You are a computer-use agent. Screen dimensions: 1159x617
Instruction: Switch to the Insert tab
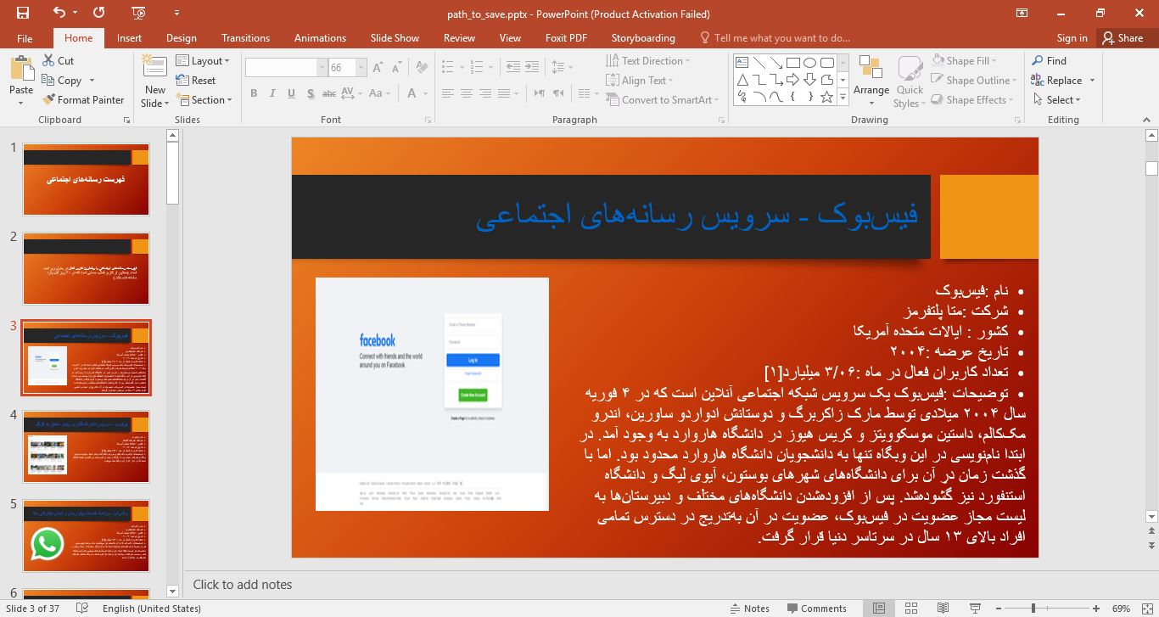pyautogui.click(x=129, y=38)
